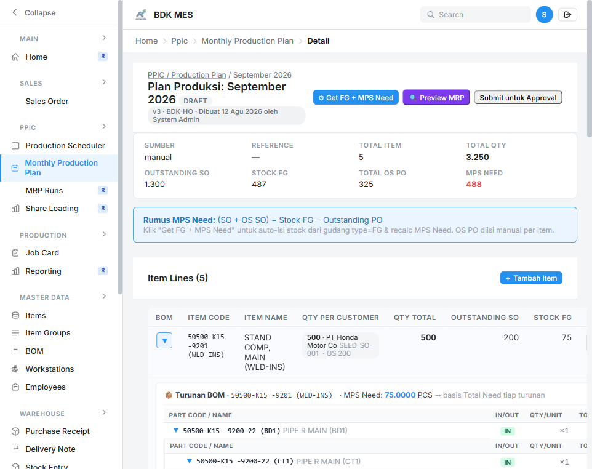Click the R badge next to Home
Image resolution: width=592 pixels, height=469 pixels.
(103, 56)
